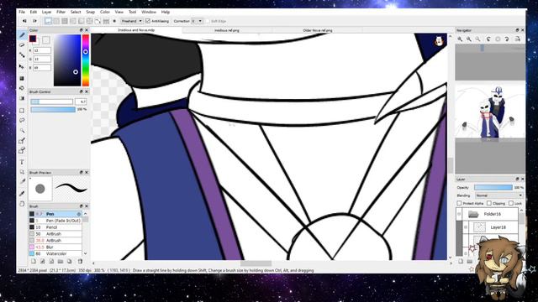
Task: Open the Snap menu
Action: click(90, 12)
